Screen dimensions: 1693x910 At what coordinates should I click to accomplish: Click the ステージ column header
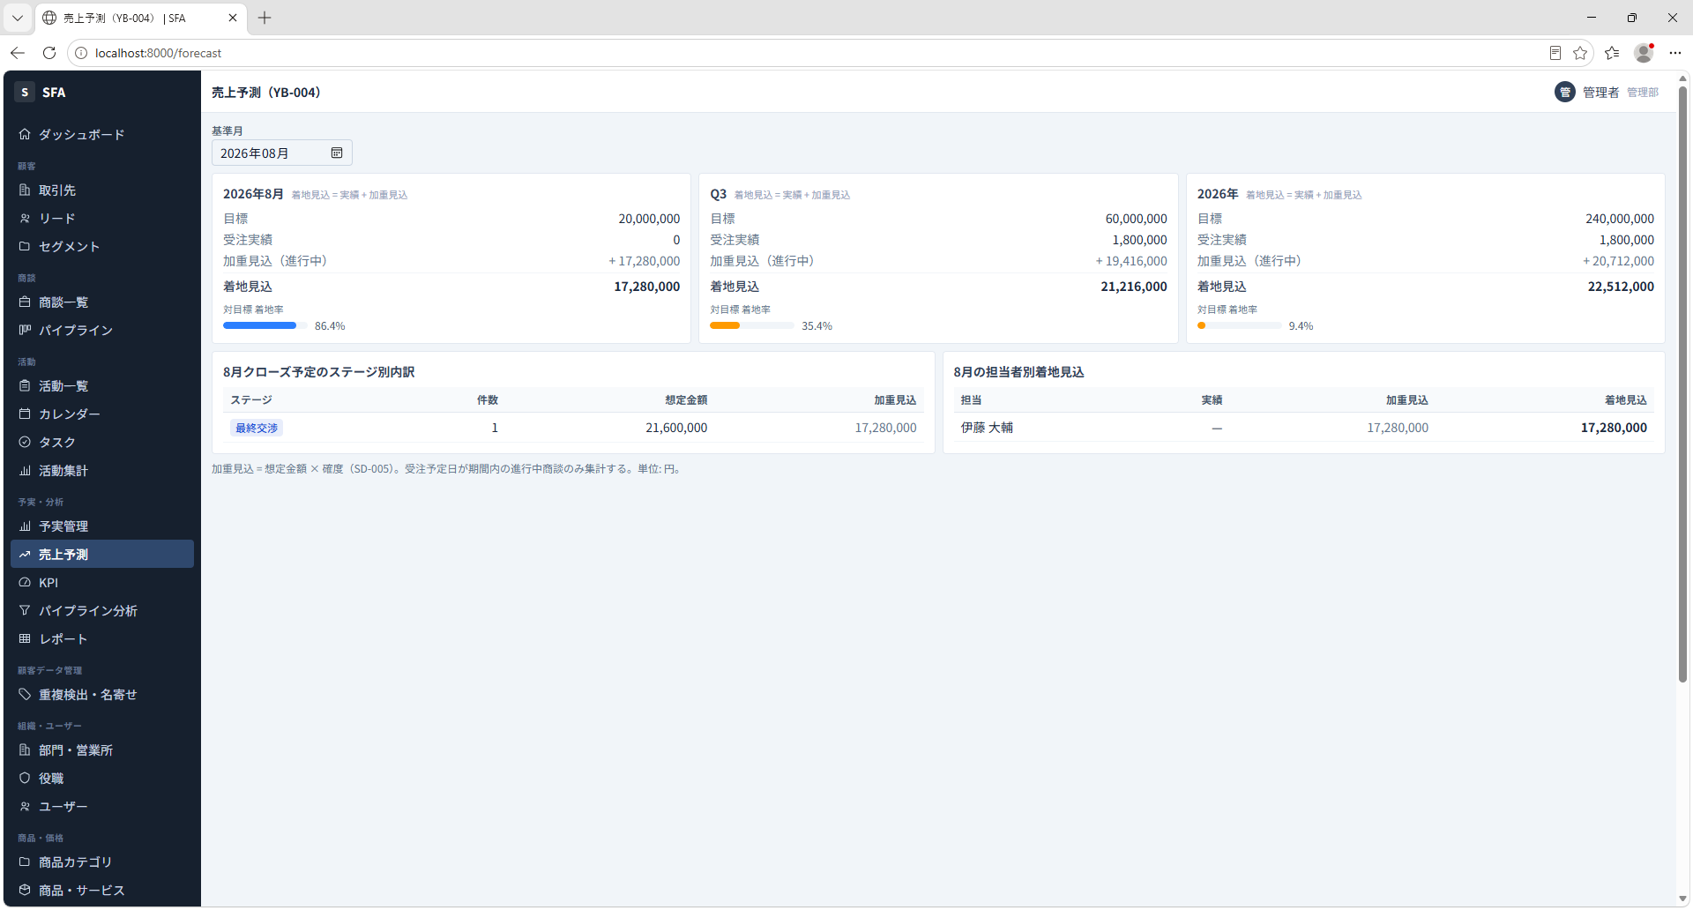pyautogui.click(x=251, y=399)
